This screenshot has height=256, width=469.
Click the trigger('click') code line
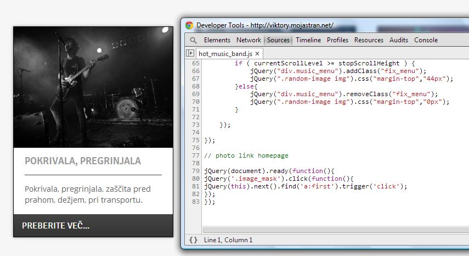306,186
